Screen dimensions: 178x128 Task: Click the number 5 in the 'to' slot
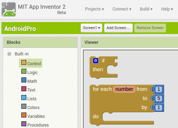[159, 98]
